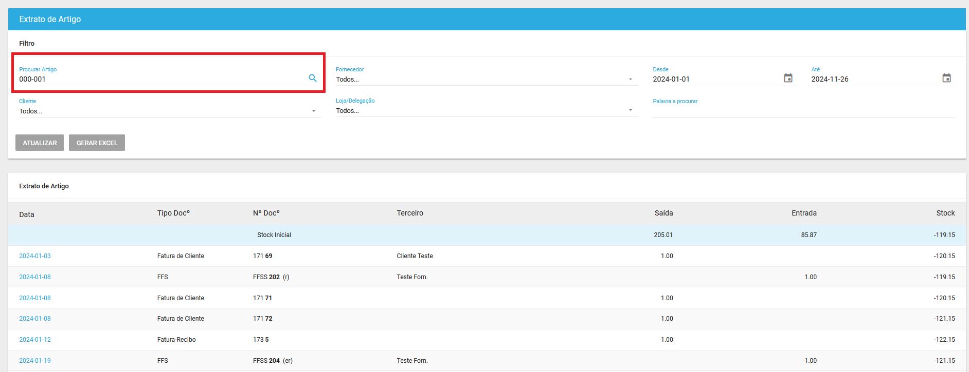
Task: Click the Entrada column header
Action: coord(804,213)
